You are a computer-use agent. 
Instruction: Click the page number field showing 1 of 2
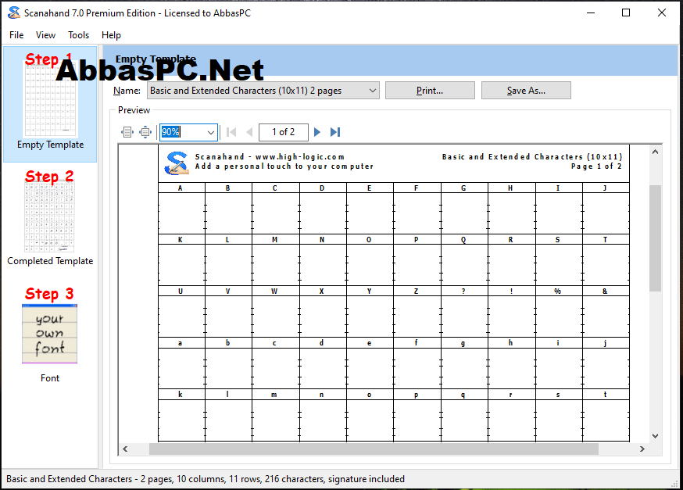[x=284, y=132]
